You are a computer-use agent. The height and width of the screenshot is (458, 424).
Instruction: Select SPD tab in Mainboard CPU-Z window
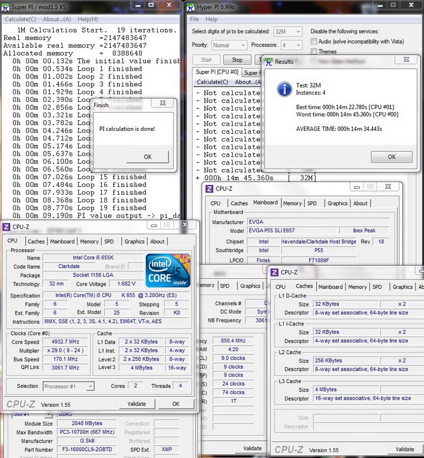click(312, 203)
